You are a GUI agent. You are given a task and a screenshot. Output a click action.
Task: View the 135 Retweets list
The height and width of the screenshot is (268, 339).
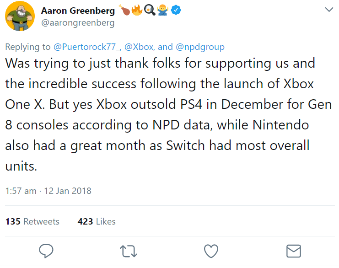coord(32,221)
